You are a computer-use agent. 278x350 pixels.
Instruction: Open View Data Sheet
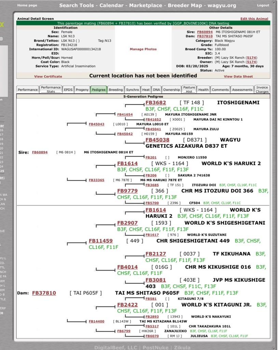point(238,76)
